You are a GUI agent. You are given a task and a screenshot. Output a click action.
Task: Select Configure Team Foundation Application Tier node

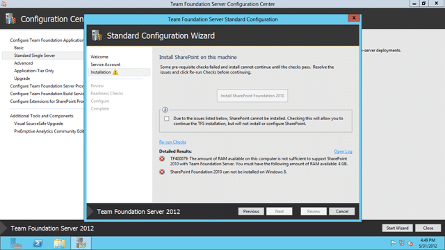(x=47, y=40)
